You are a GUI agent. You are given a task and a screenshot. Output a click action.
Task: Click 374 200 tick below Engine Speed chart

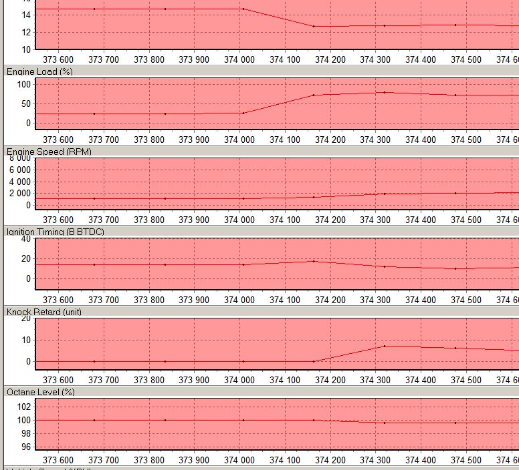click(x=330, y=220)
